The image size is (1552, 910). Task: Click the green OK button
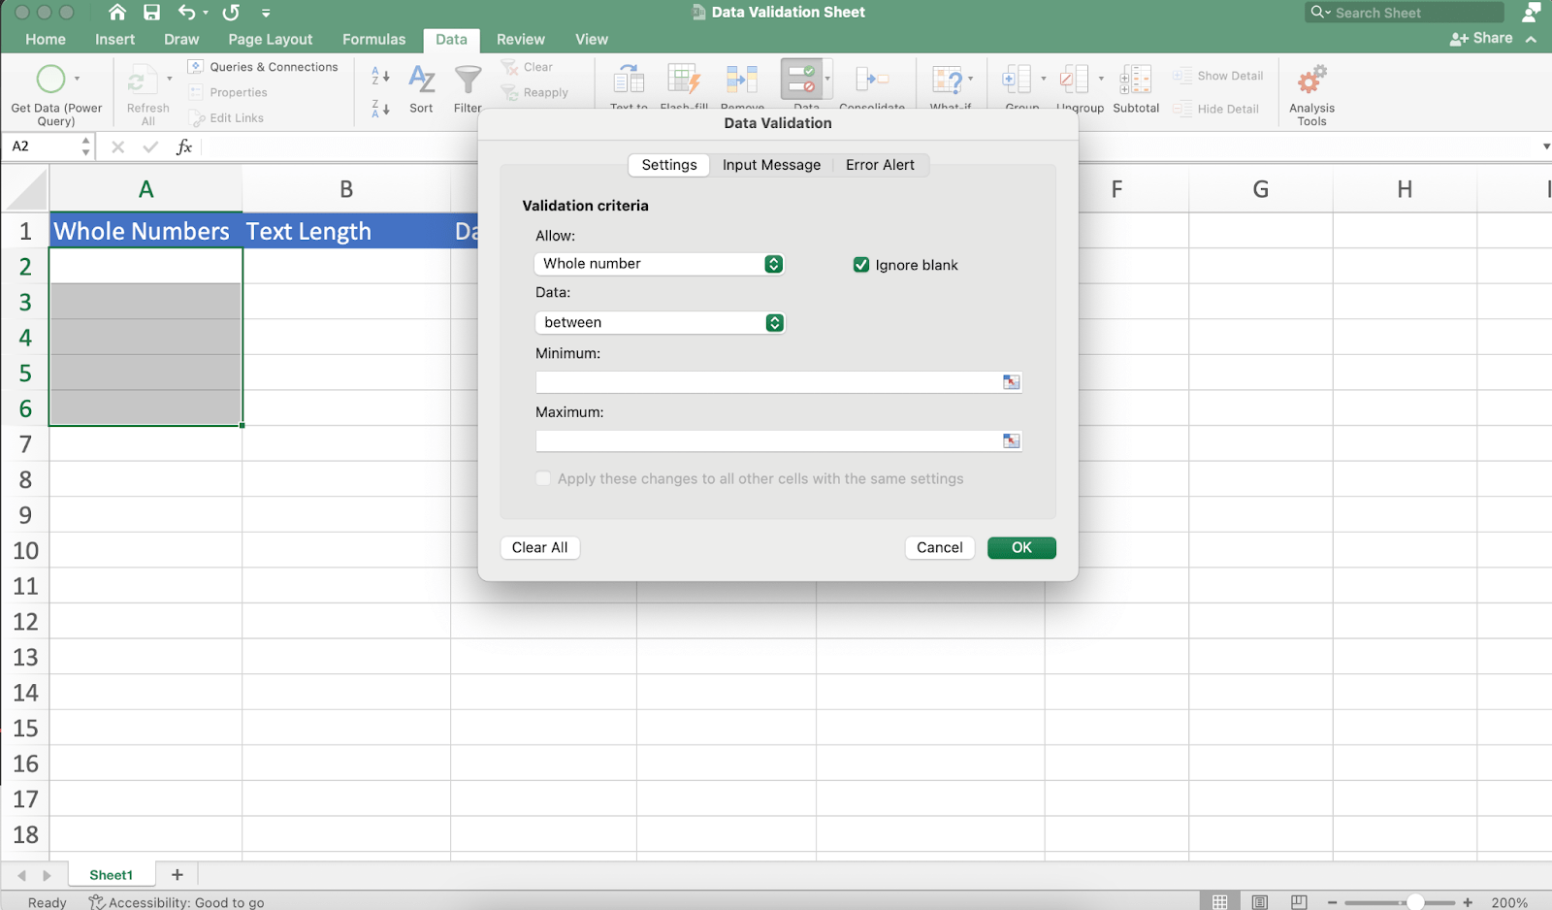coord(1021,548)
